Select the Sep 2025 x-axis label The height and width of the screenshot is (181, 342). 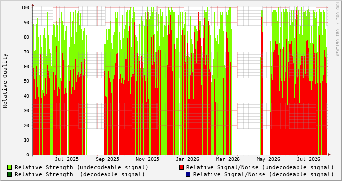[x=107, y=159]
